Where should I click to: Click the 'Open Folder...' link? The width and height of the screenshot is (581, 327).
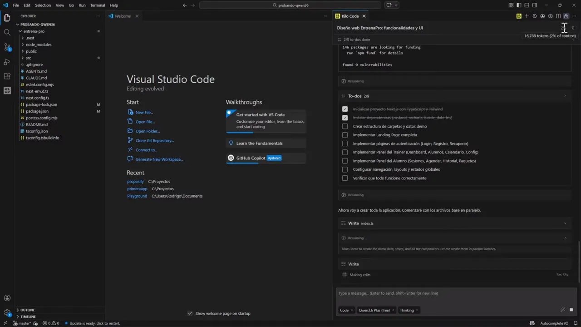(148, 131)
